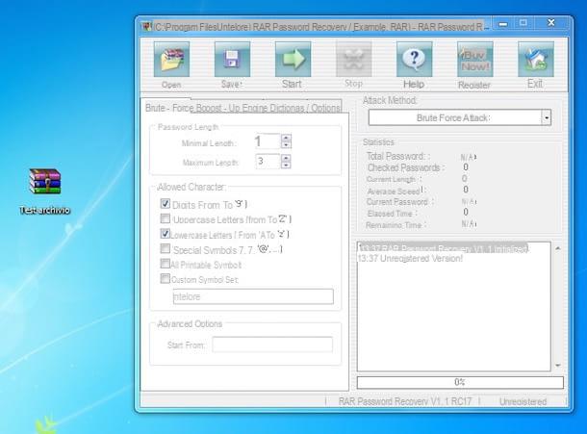Click the 'Checked Passwords' statistics label
Screen dimensions: 587x434
click(x=405, y=167)
